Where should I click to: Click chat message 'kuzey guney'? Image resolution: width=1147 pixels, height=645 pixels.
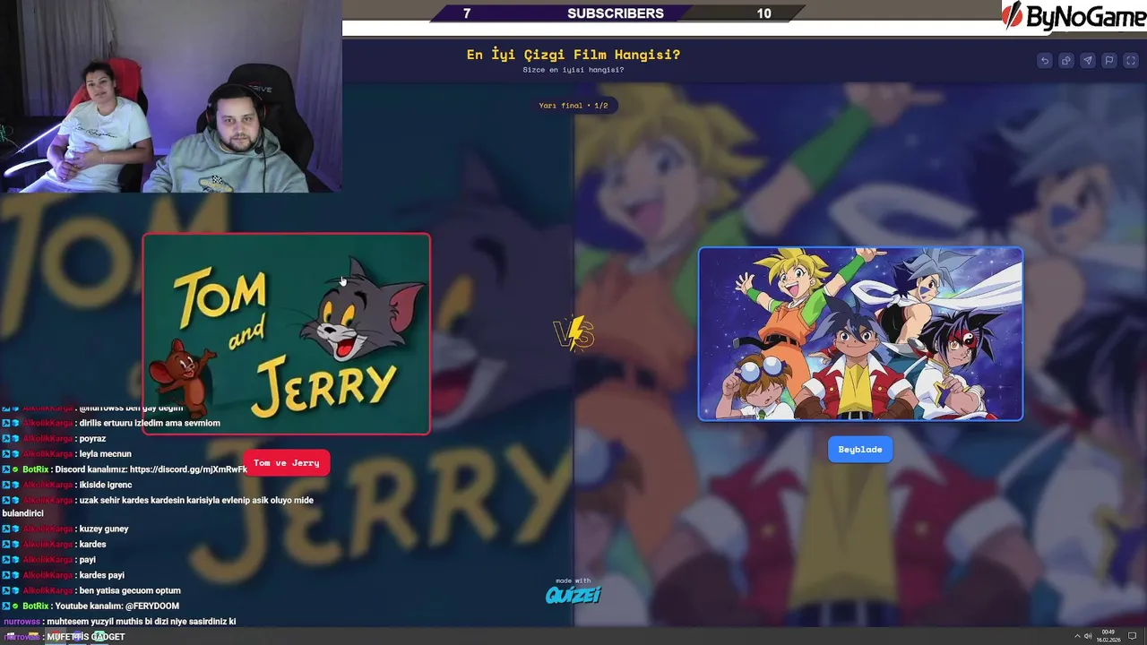coord(104,529)
